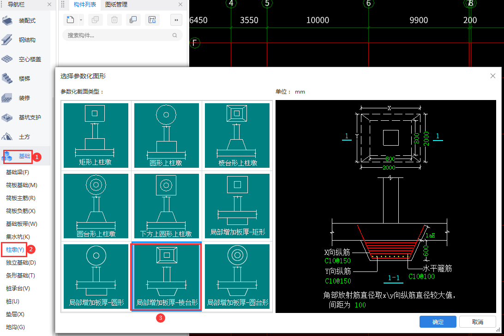Screen dimensions: 504x336
Task: Edit the depth value 600
Action: [426, 251]
